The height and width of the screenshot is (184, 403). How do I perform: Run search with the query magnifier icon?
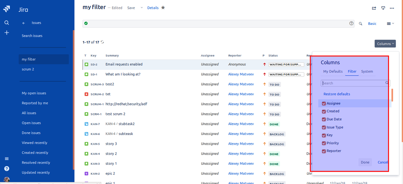tap(361, 24)
